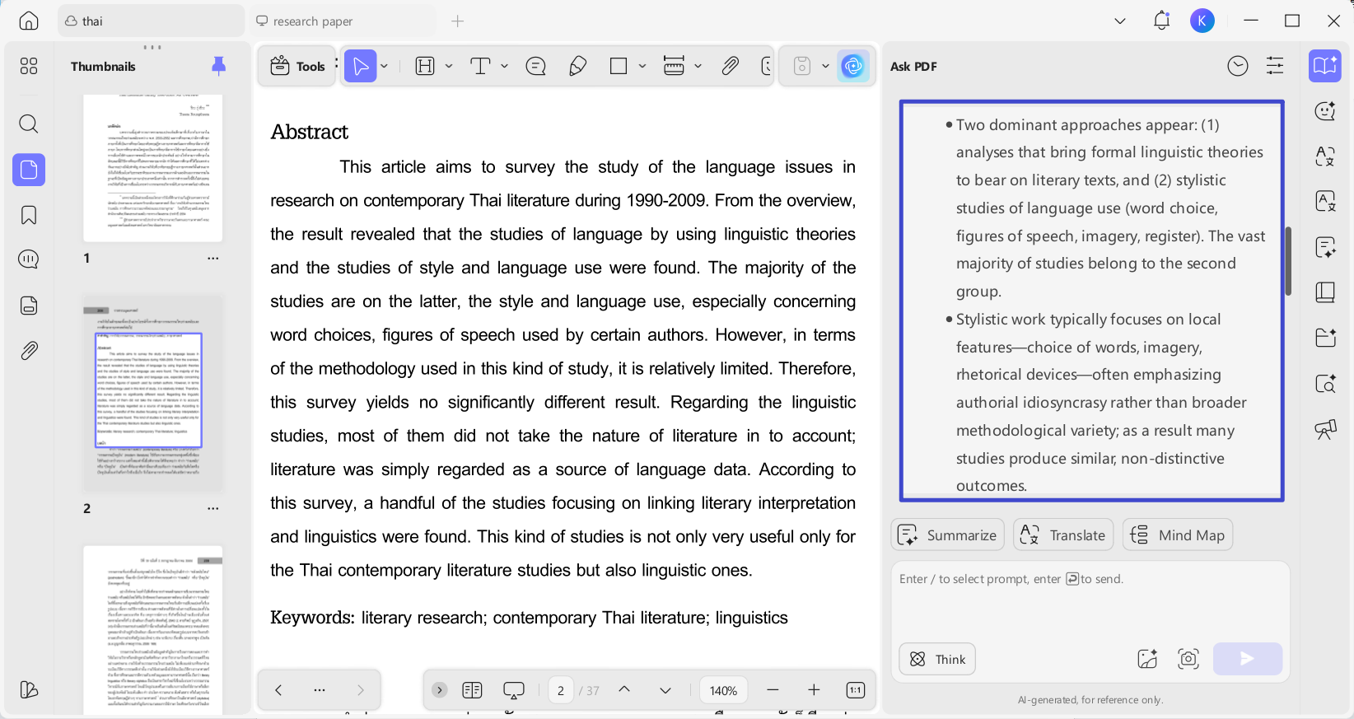Open the bookmarks panel icon
Viewport: 1354px width, 719px height.
29,215
